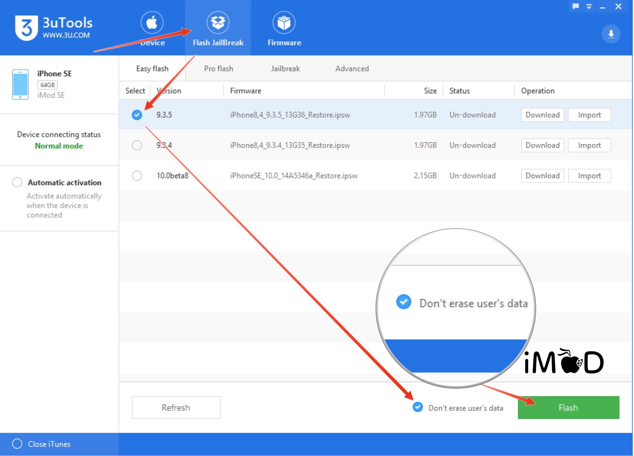Open the Advanced tab
The image size is (634, 456).
coord(352,69)
